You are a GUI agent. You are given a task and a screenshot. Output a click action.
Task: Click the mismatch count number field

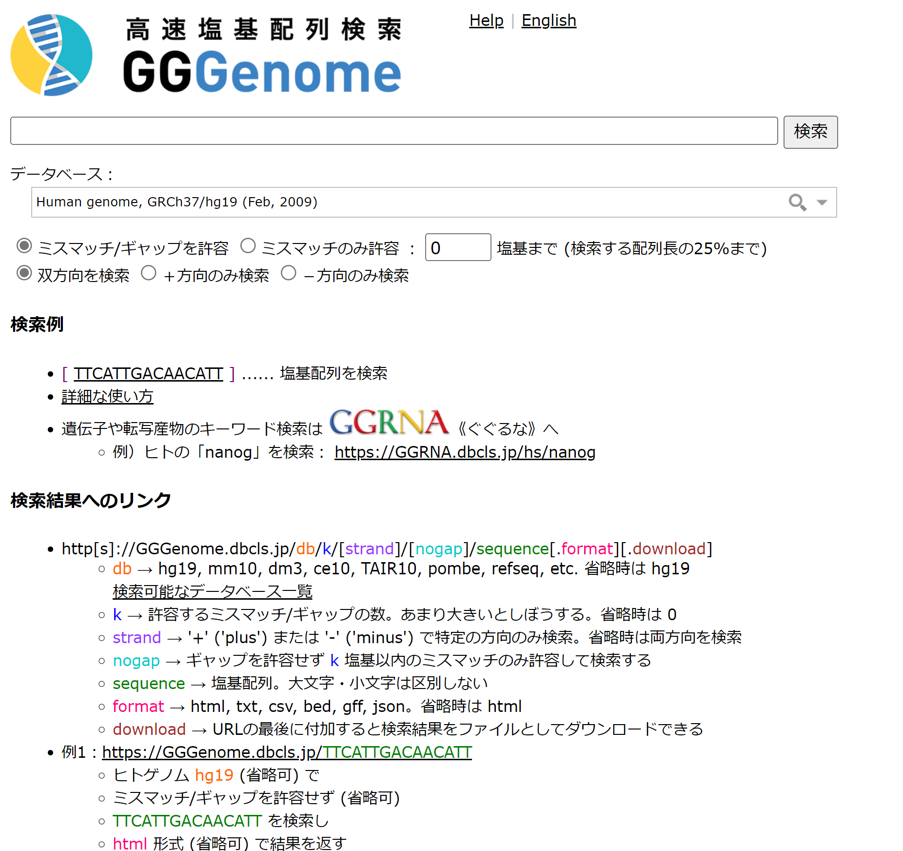[x=458, y=247]
